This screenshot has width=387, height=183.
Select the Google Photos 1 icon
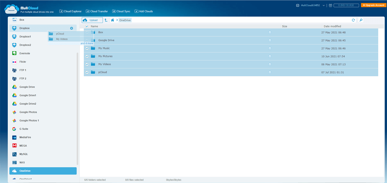tap(14, 120)
